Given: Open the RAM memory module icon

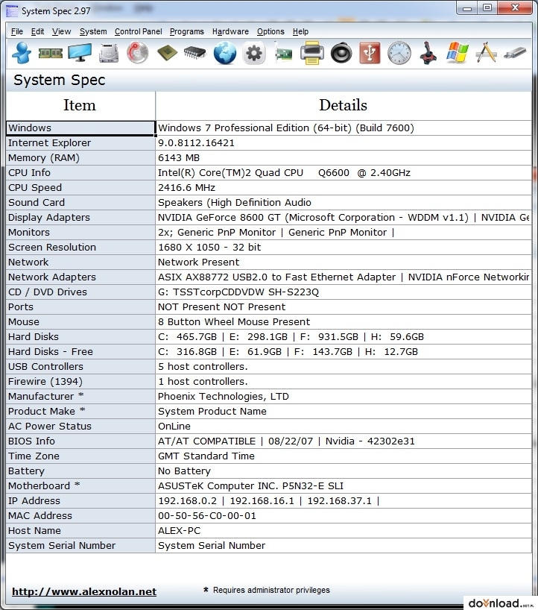Looking at the screenshot, I should pos(51,53).
